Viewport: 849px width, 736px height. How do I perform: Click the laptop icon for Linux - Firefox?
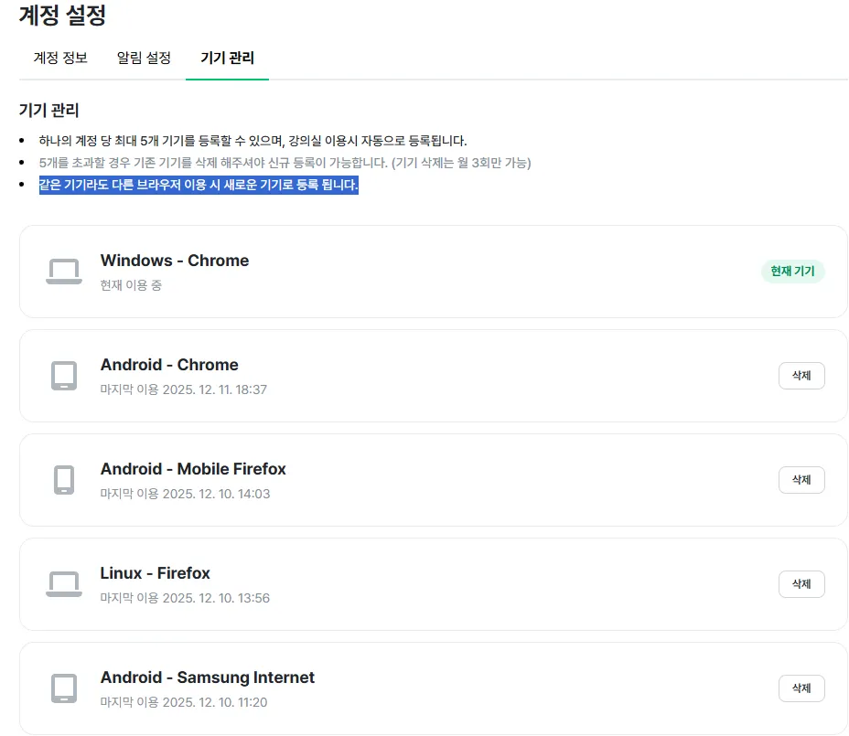(63, 584)
